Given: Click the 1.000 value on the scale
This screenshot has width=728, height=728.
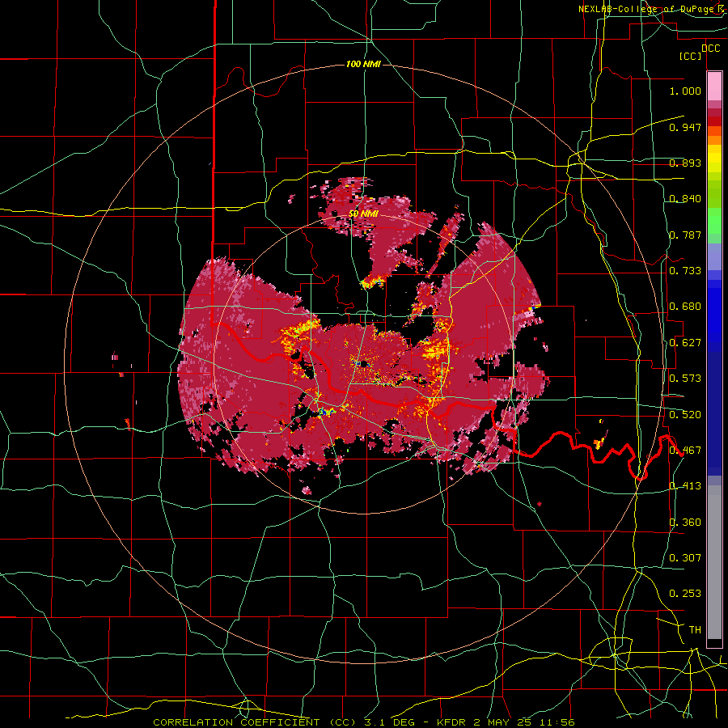Looking at the screenshot, I should tap(685, 91).
